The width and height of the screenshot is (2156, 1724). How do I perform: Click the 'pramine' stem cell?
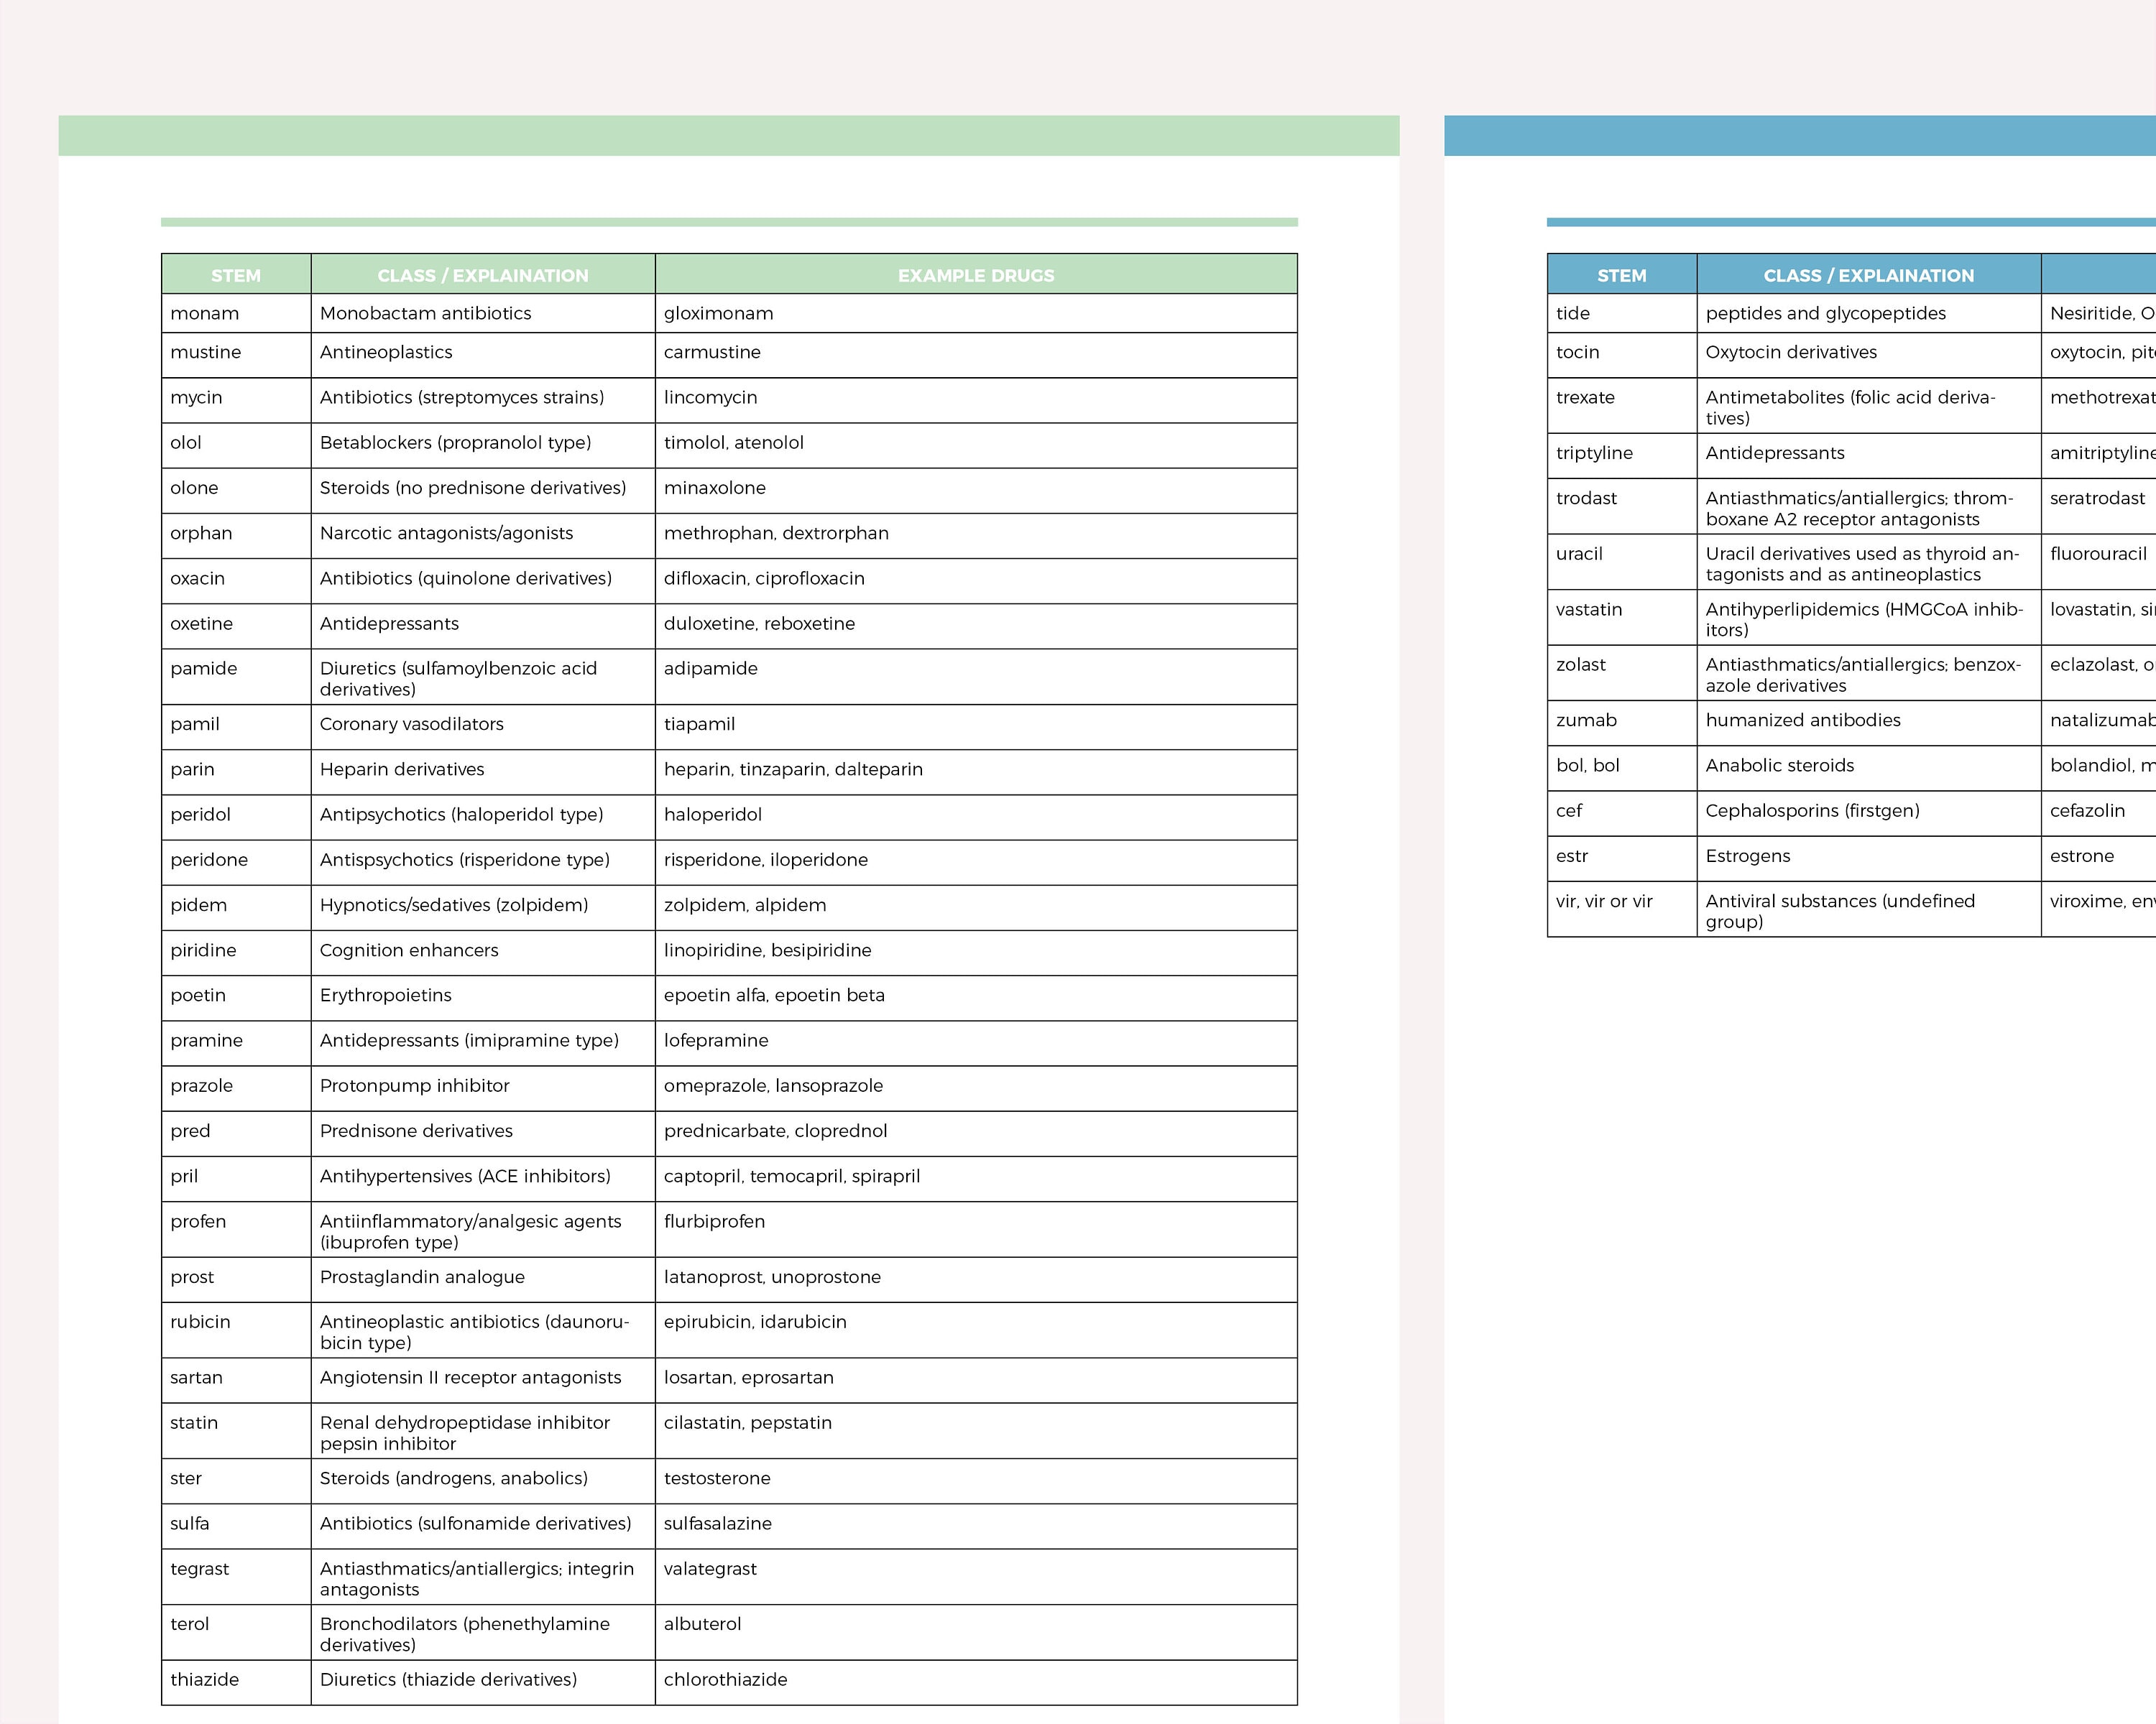236,1044
